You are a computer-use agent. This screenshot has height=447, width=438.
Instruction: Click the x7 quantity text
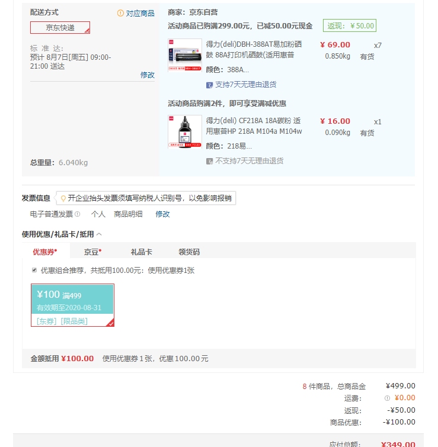(378, 46)
